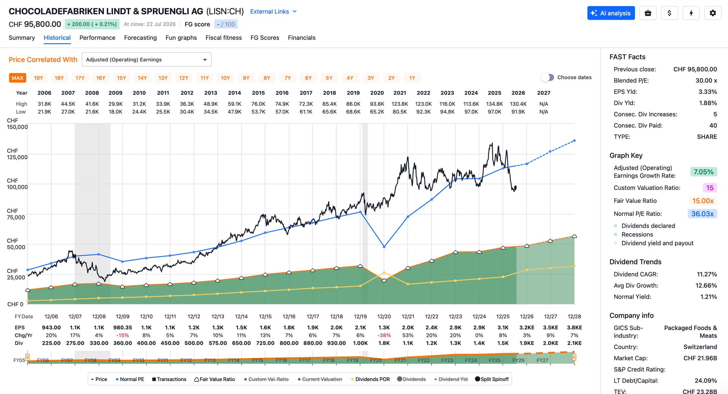Click the 7.05% earnings growth rate badge
Image resolution: width=728 pixels, height=394 pixels.
703,172
